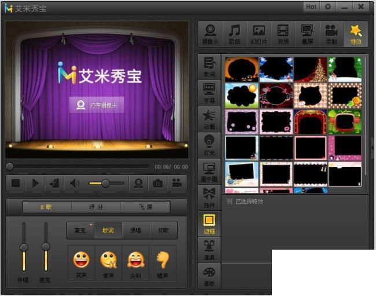376x296 pixels.
Task: Switch to the 评分 tab
Action: tap(96, 207)
